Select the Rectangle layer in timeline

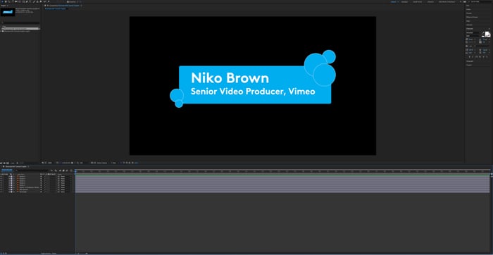tap(23, 192)
